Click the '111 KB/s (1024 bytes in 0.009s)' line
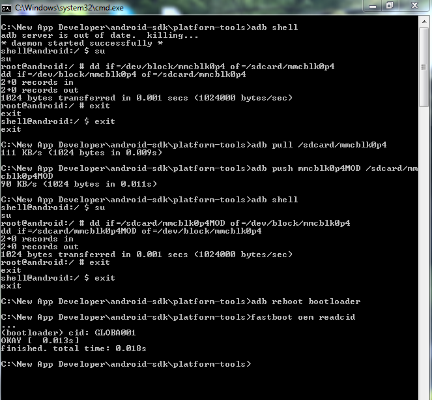Image resolution: width=432 pixels, height=400 pixels. [81, 153]
